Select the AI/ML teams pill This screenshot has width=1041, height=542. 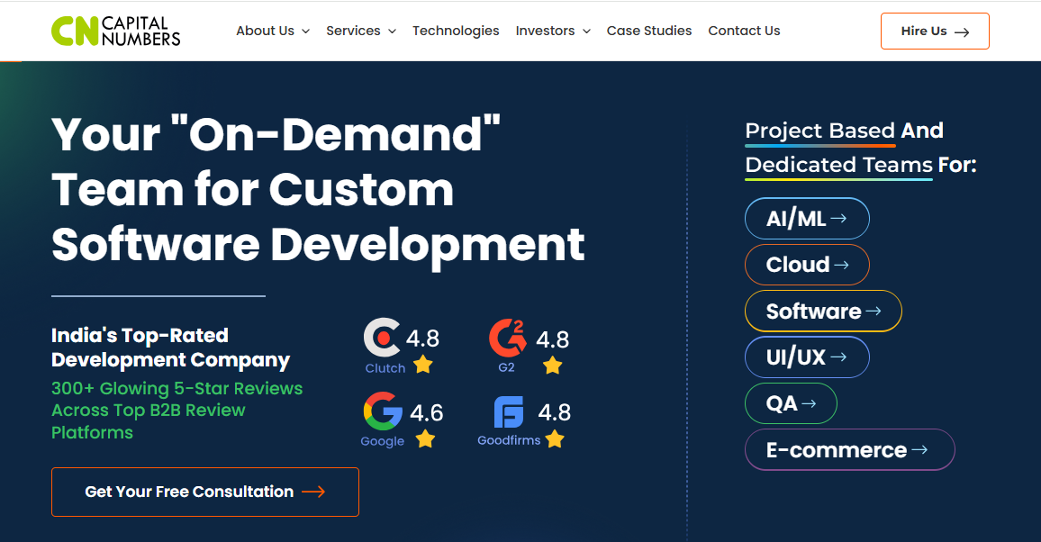(807, 218)
